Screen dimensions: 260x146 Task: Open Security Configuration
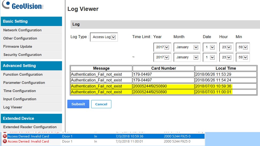pyautogui.click(x=31, y=55)
